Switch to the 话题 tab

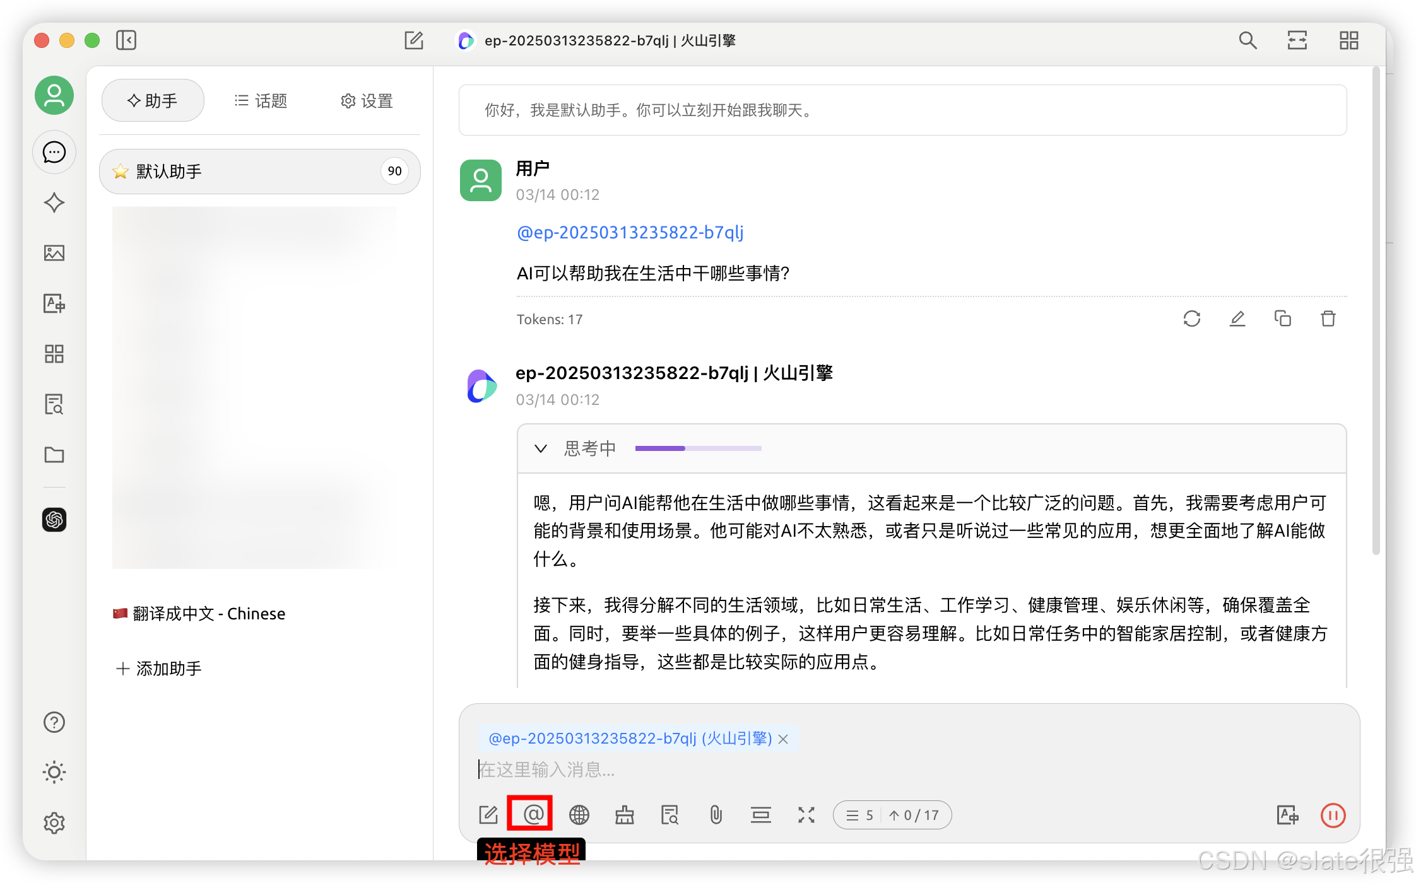(261, 101)
